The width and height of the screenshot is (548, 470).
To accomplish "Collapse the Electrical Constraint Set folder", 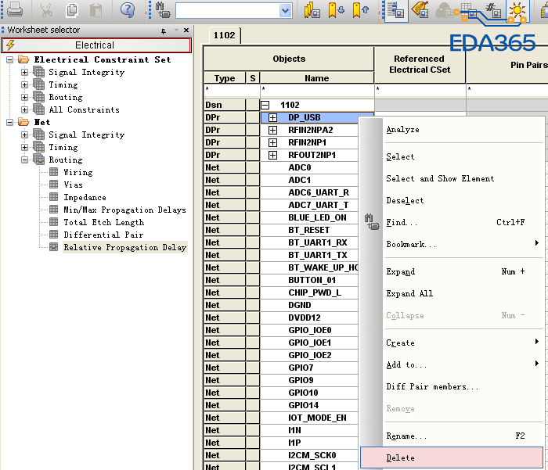I will point(9,59).
